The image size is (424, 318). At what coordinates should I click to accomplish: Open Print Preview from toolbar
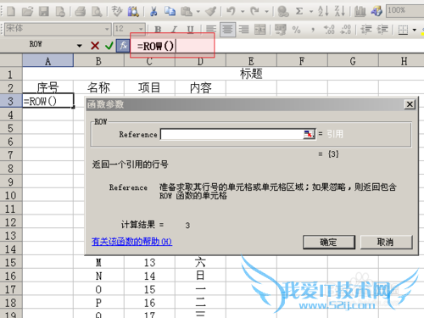[x=97, y=12]
